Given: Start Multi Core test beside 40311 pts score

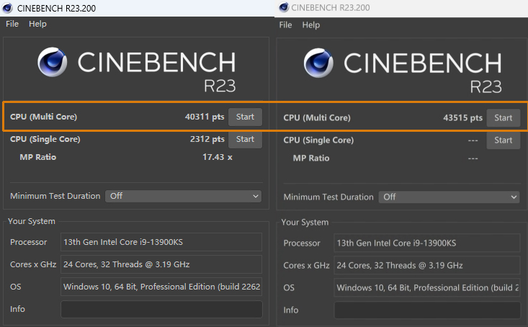Looking at the screenshot, I should click(x=245, y=117).
